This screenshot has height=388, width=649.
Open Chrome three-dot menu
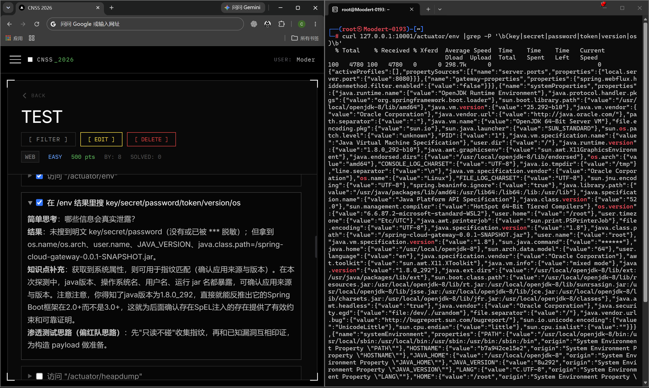coord(315,24)
